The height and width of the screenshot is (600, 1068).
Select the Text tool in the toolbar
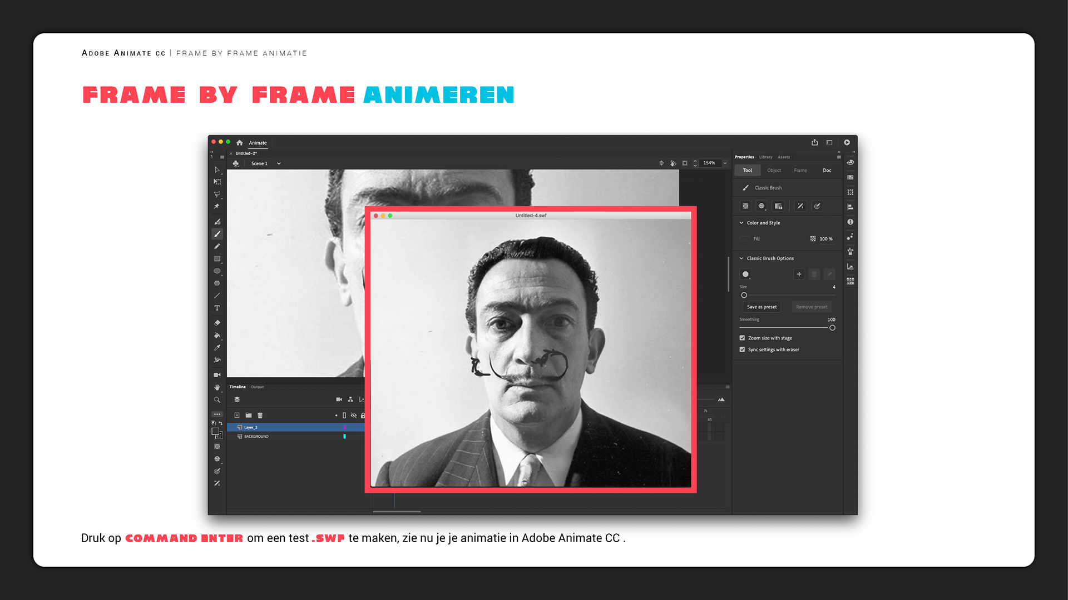[217, 308]
